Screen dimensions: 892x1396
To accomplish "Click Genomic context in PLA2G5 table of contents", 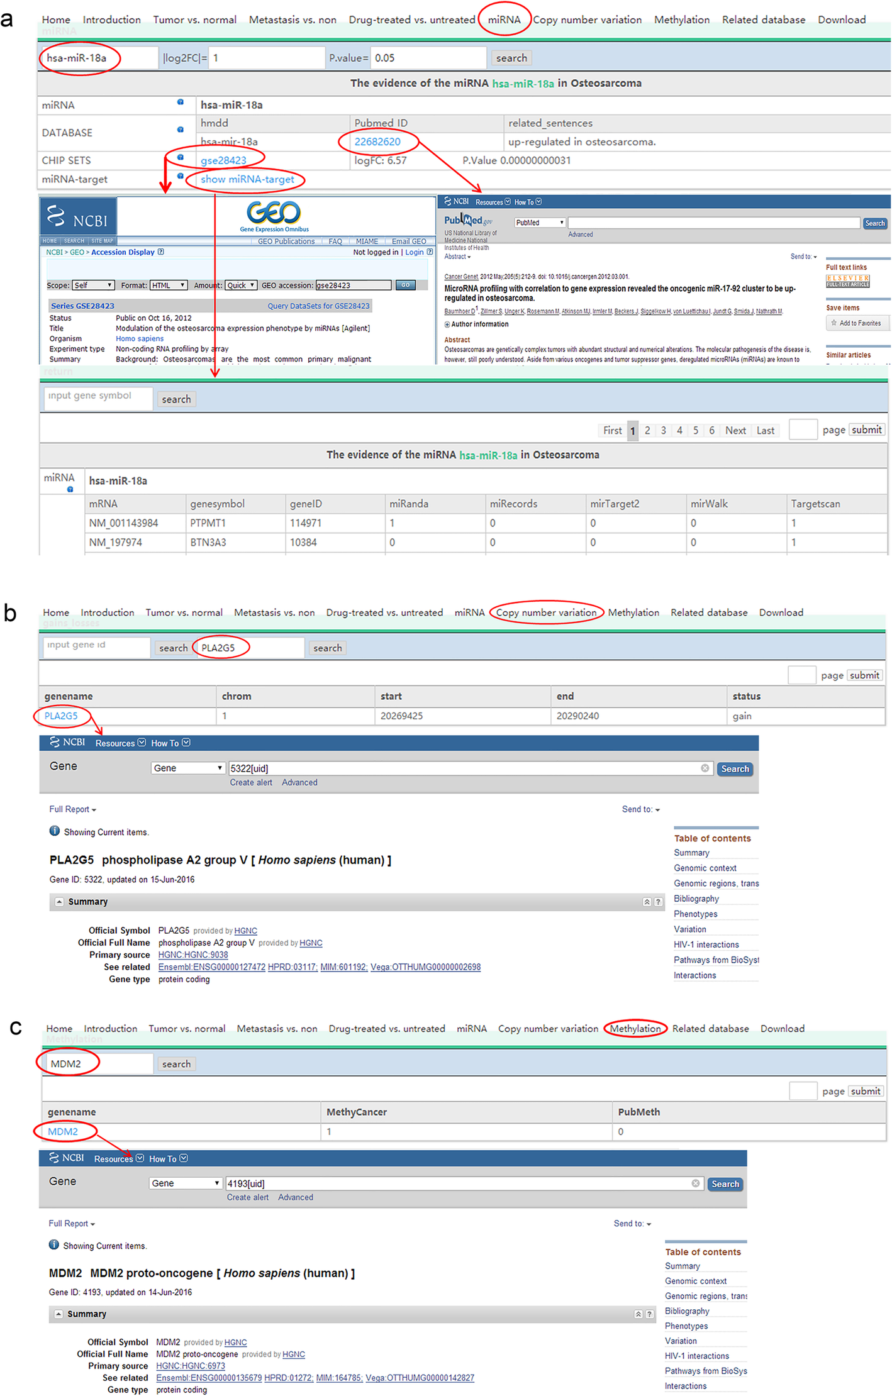I will click(x=705, y=868).
